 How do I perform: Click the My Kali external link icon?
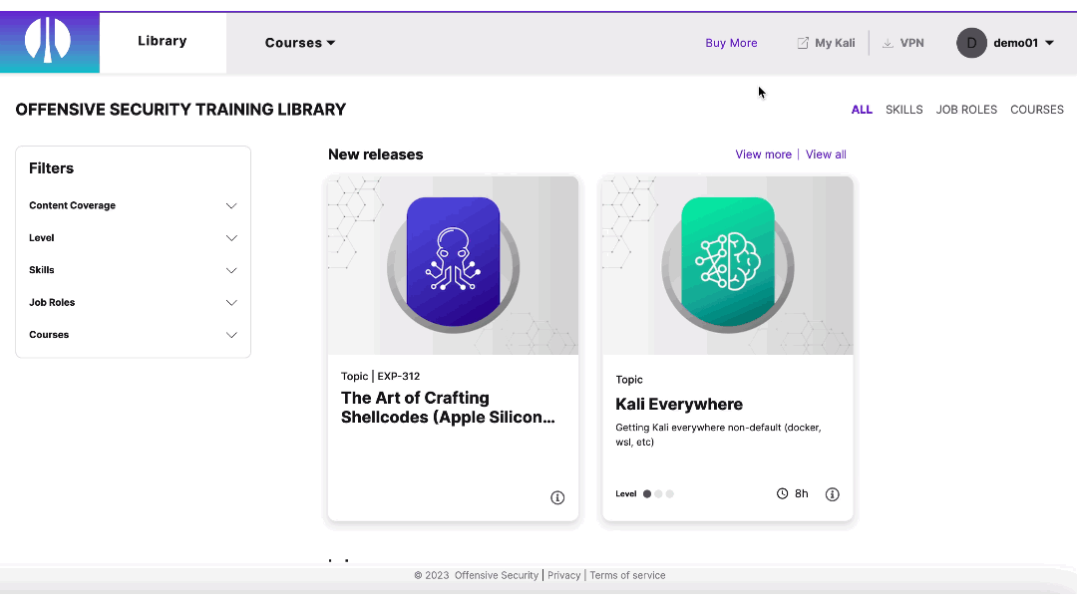pos(802,43)
